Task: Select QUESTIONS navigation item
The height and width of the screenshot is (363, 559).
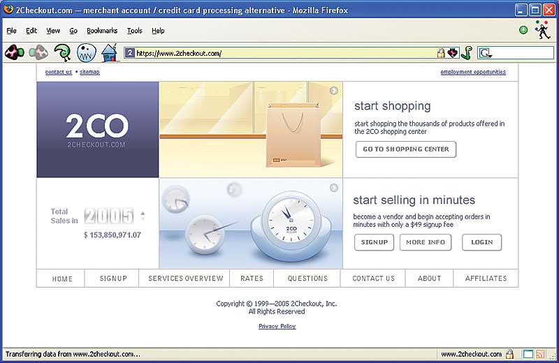Action: [307, 279]
